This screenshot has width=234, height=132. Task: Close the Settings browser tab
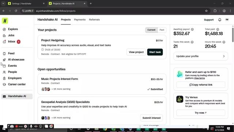tap(44, 3)
